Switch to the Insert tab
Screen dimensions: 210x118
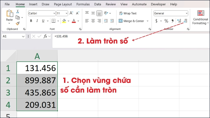pos(33,4)
